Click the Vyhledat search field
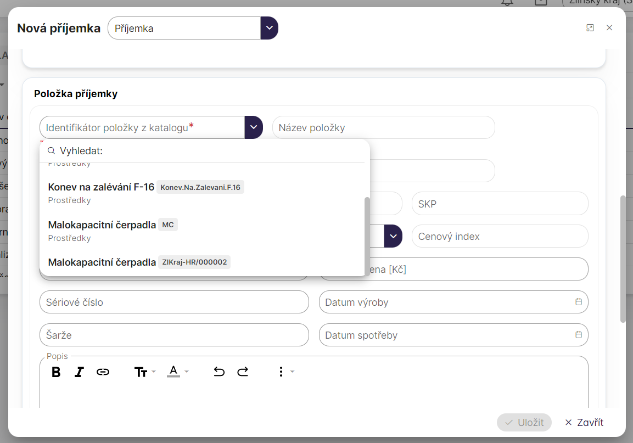The image size is (633, 443). (x=209, y=151)
